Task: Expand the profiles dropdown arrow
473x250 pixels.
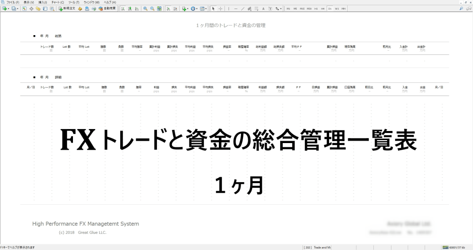Action: [18, 9]
